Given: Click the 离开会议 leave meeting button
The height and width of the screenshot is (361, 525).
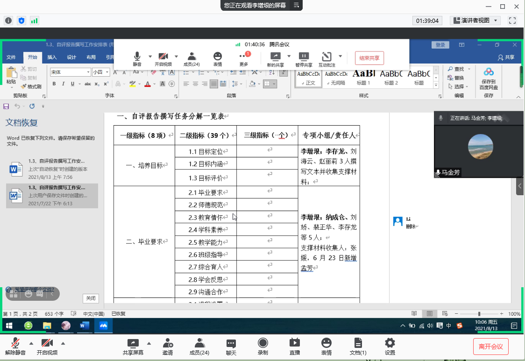Looking at the screenshot, I should (x=490, y=347).
